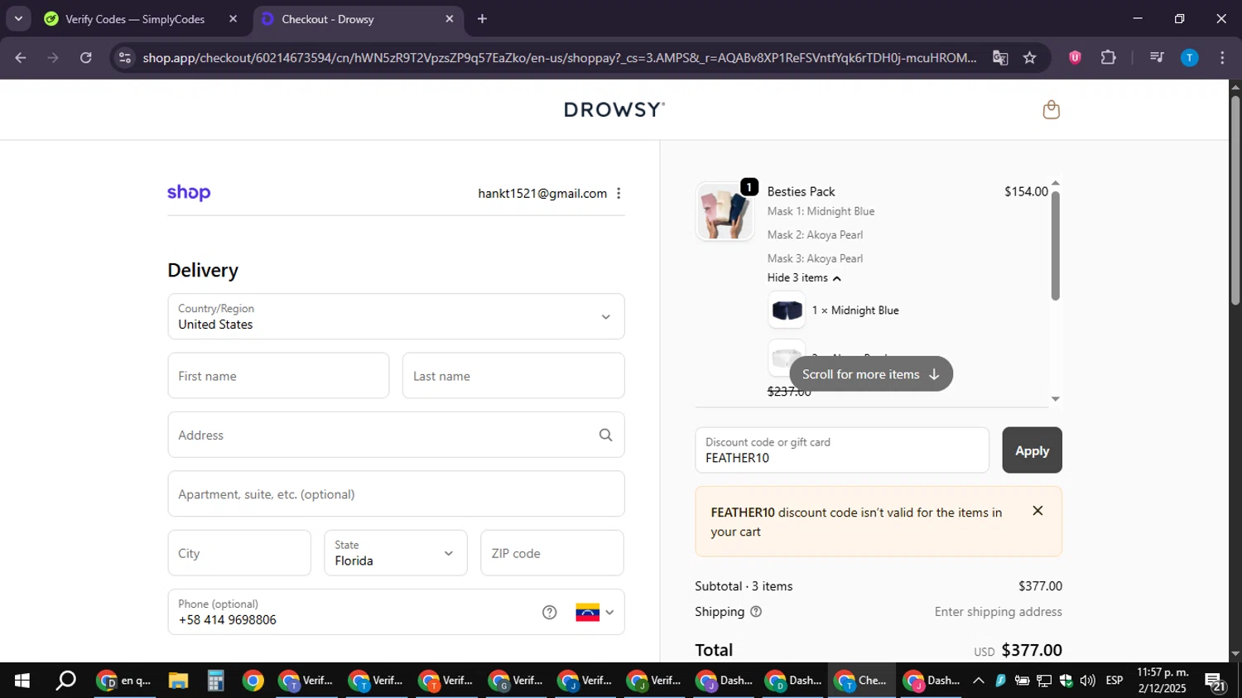Dismiss the FEATHER10 invalid code message
This screenshot has width=1242, height=698.
(x=1037, y=511)
